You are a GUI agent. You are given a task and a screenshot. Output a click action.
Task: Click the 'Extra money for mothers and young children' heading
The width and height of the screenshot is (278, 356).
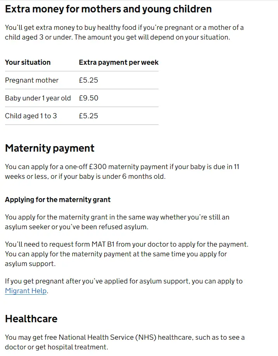click(x=108, y=9)
